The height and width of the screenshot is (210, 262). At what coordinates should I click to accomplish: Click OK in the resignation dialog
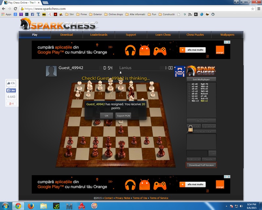tap(106, 116)
